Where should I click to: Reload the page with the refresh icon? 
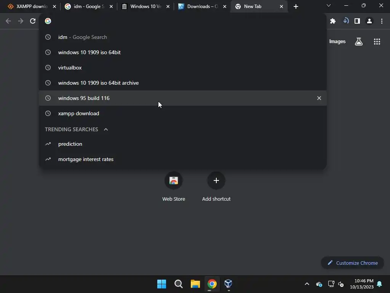click(33, 21)
